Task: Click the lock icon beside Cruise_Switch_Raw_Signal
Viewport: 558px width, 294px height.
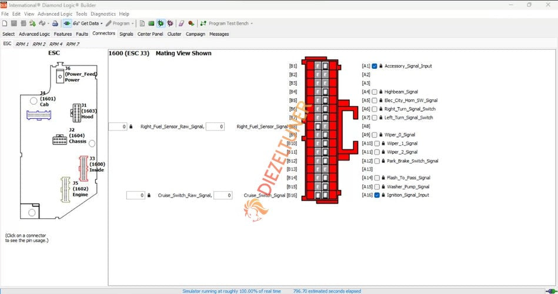Action: click(149, 195)
